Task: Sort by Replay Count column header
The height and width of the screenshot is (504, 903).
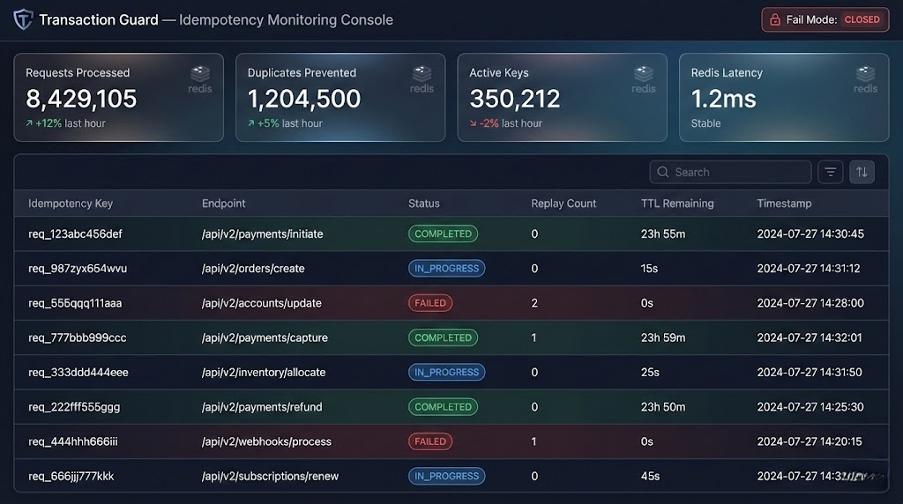Action: point(563,203)
